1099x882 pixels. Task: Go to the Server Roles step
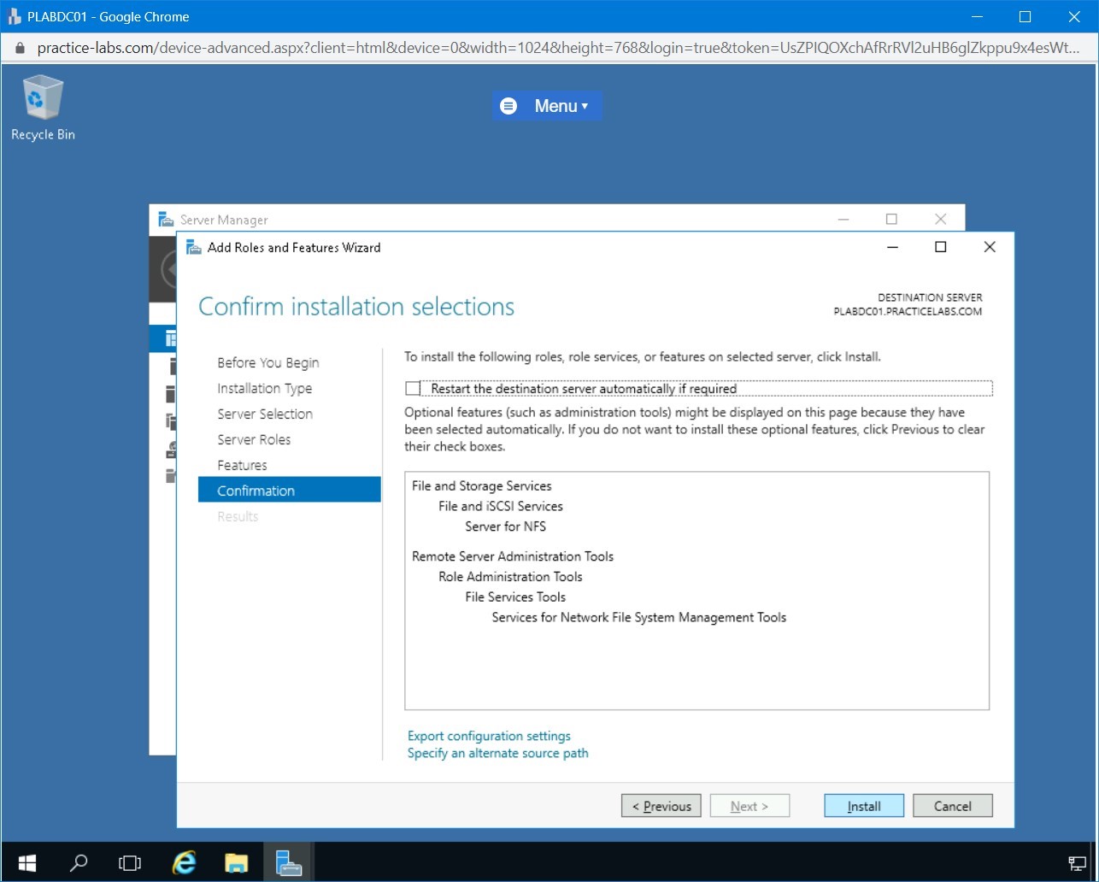[254, 439]
